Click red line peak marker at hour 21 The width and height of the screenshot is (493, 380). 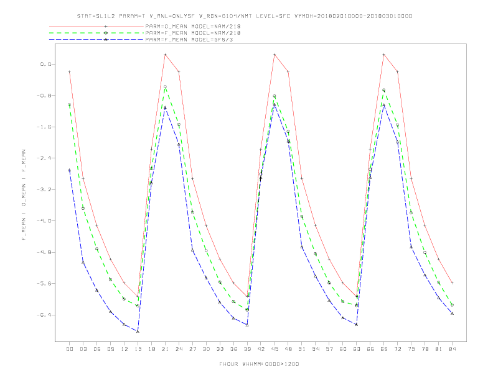[x=165, y=55]
